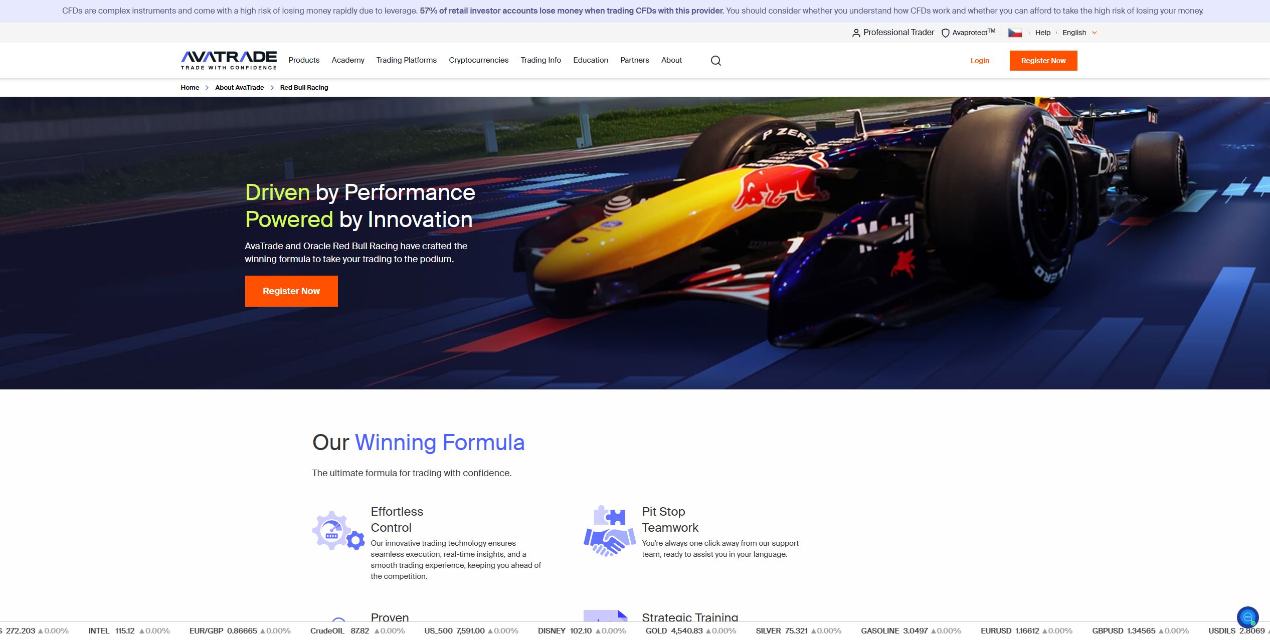Click the AvaTrade logo
The image size is (1270, 640).
pos(229,60)
